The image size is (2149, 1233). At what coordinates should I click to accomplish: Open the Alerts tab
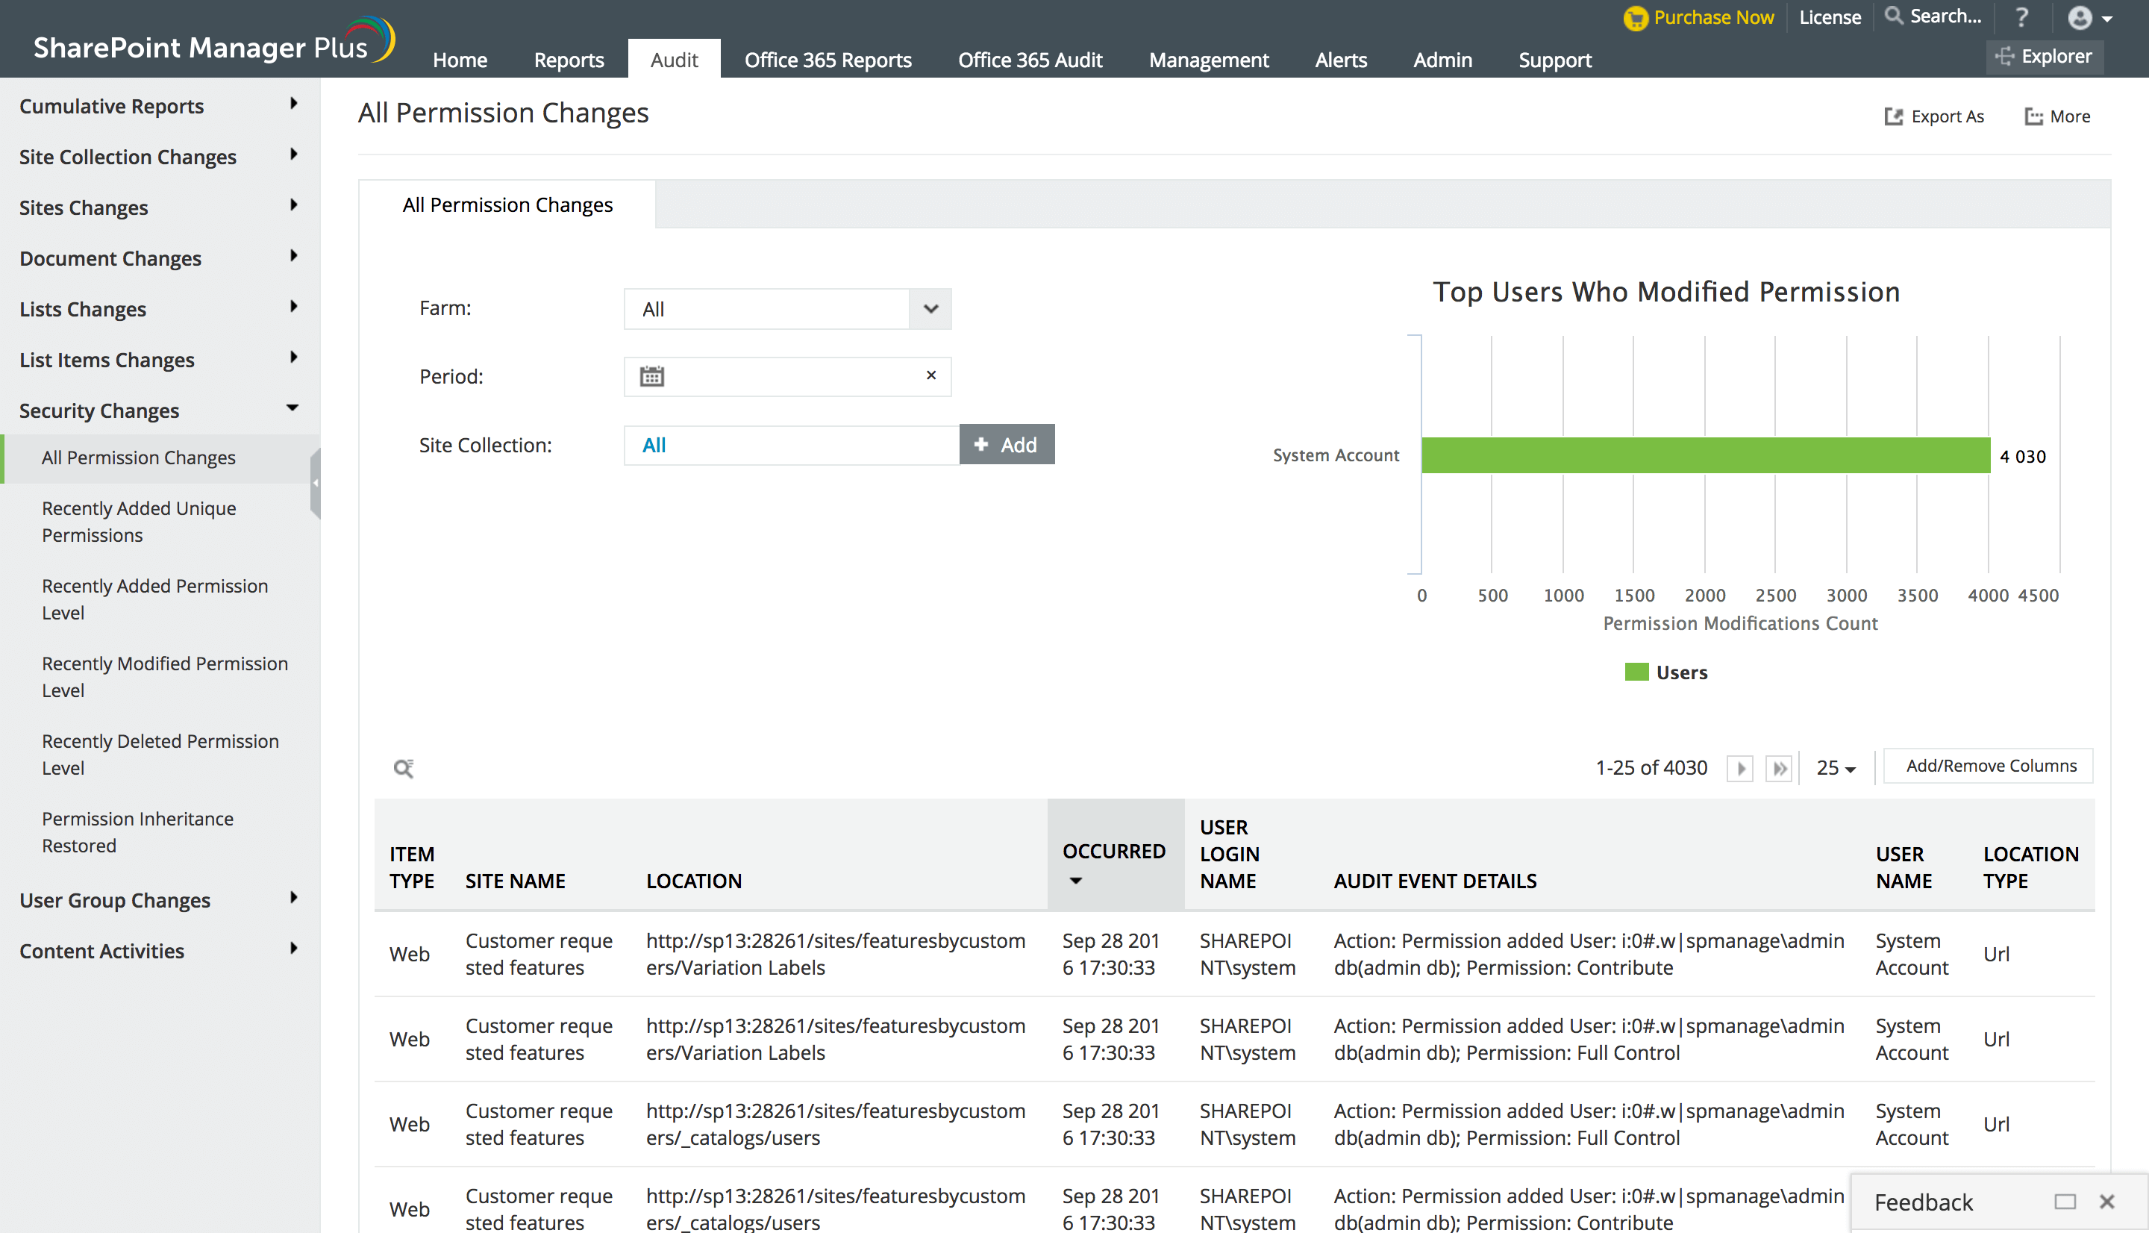coord(1340,60)
